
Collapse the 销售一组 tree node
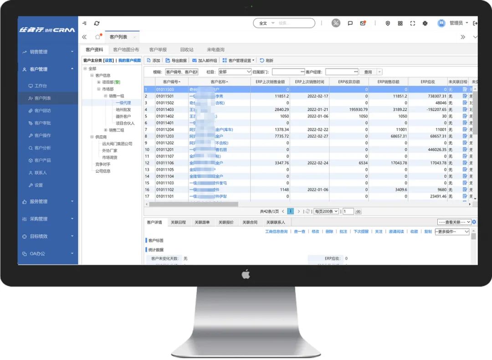[105, 96]
